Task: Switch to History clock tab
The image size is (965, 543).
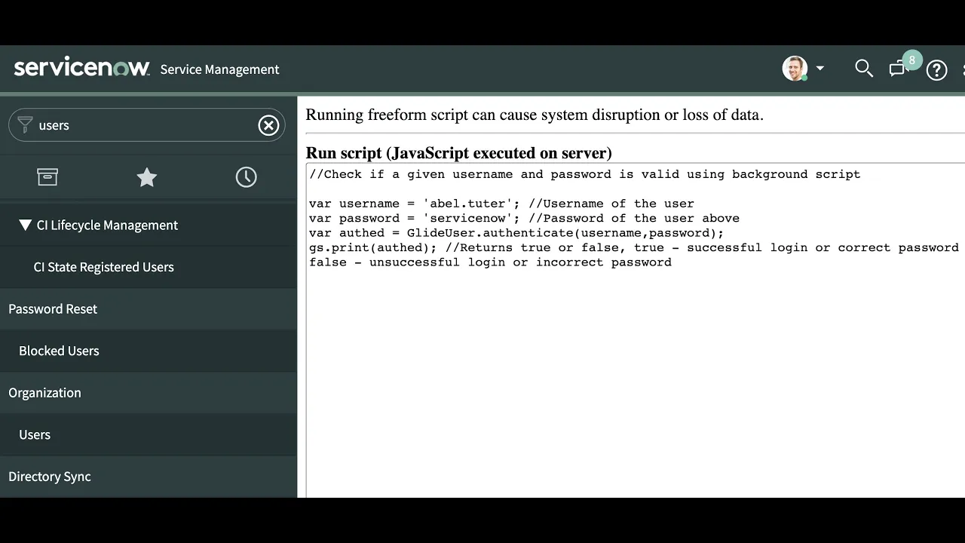Action: pos(246,177)
